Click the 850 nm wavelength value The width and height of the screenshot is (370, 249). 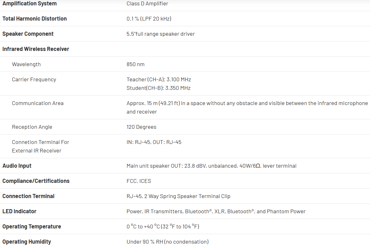pyautogui.click(x=136, y=64)
